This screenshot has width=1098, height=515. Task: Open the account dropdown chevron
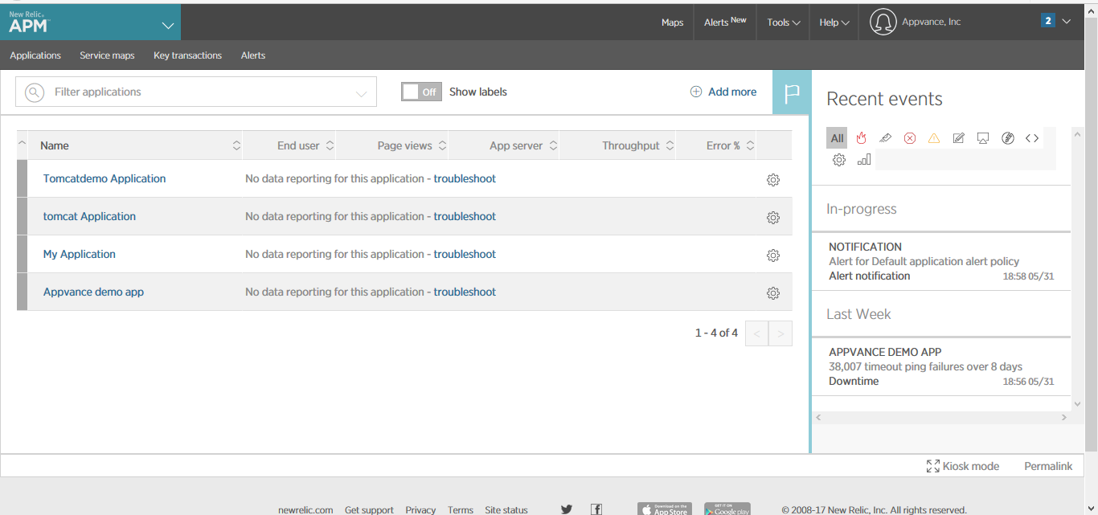1067,22
